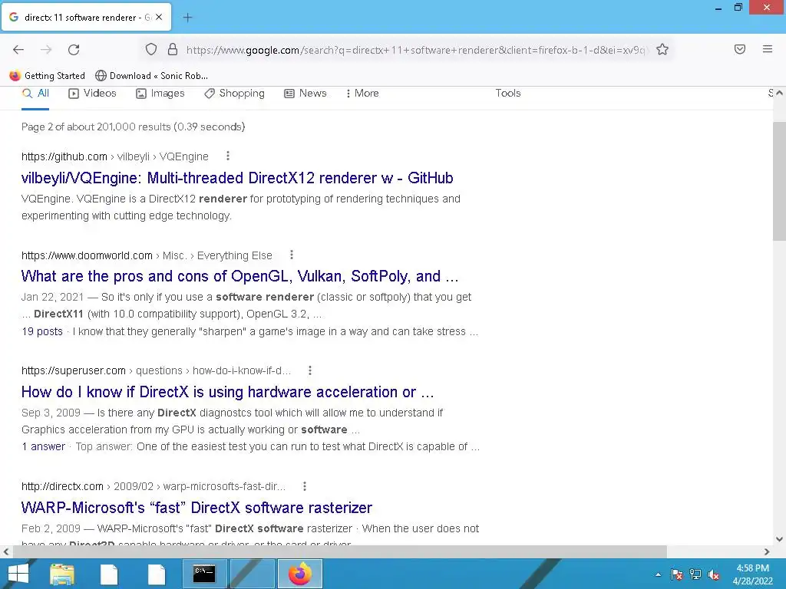786x589 pixels.
Task: Switch to Images search results
Action: 160,93
